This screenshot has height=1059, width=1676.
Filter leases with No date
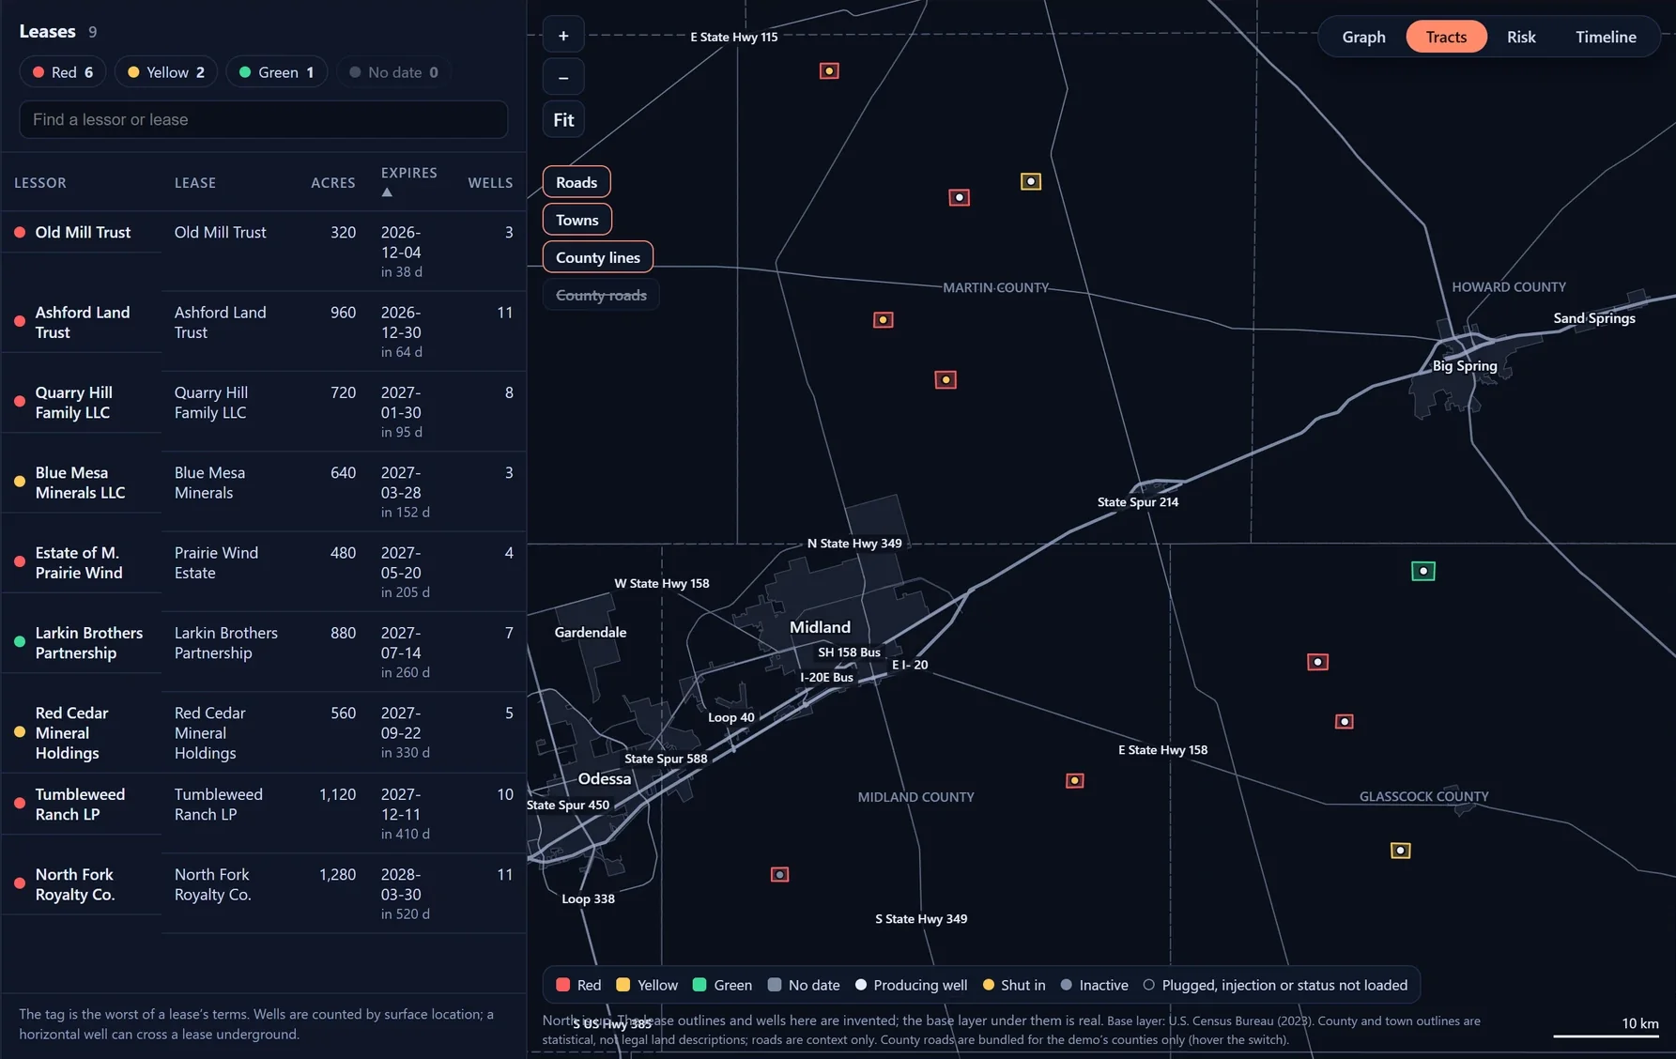pos(393,72)
